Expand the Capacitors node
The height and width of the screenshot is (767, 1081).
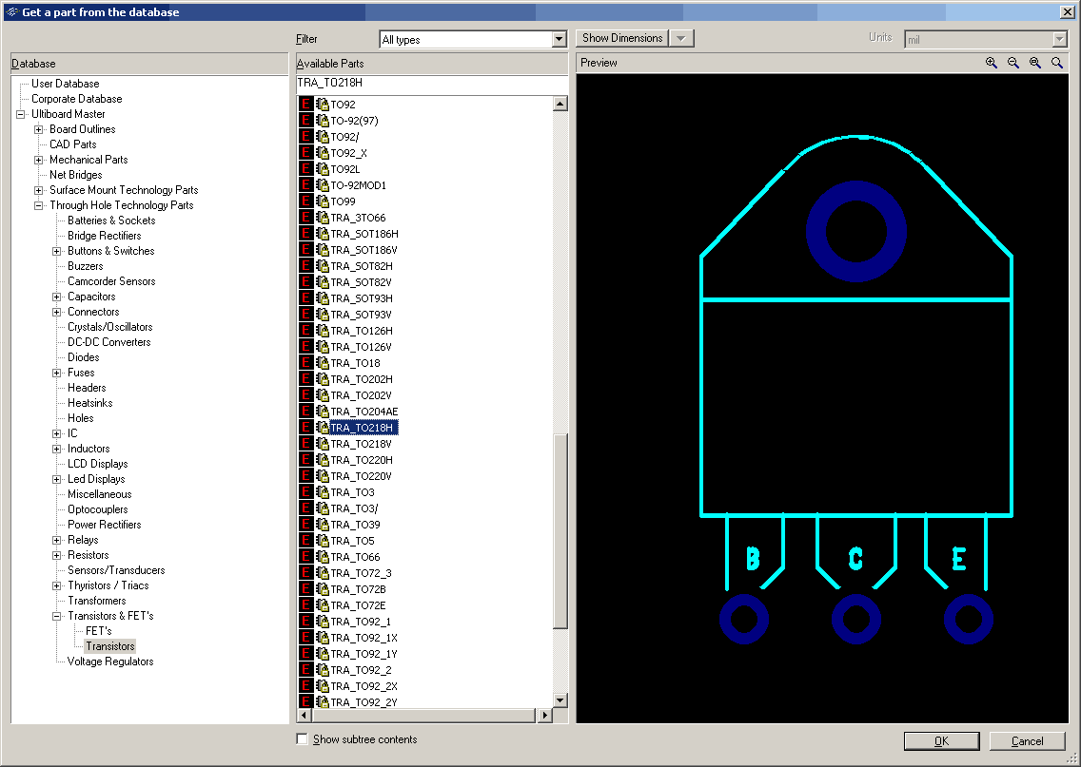click(x=56, y=297)
